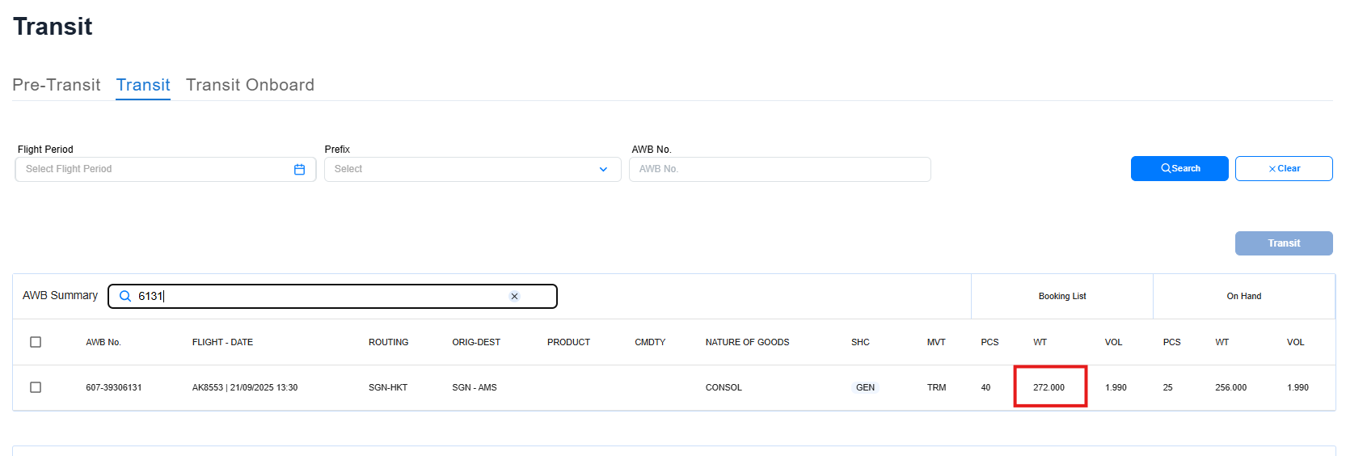The width and height of the screenshot is (1346, 456).
Task: Click the Transit action button
Action: click(x=1283, y=243)
